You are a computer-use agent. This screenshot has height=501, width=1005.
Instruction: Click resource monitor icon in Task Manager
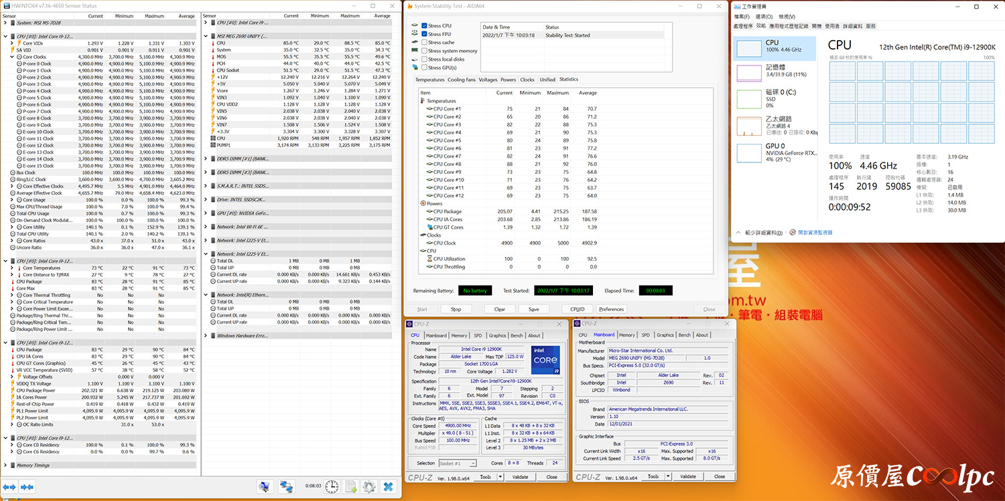tap(793, 233)
